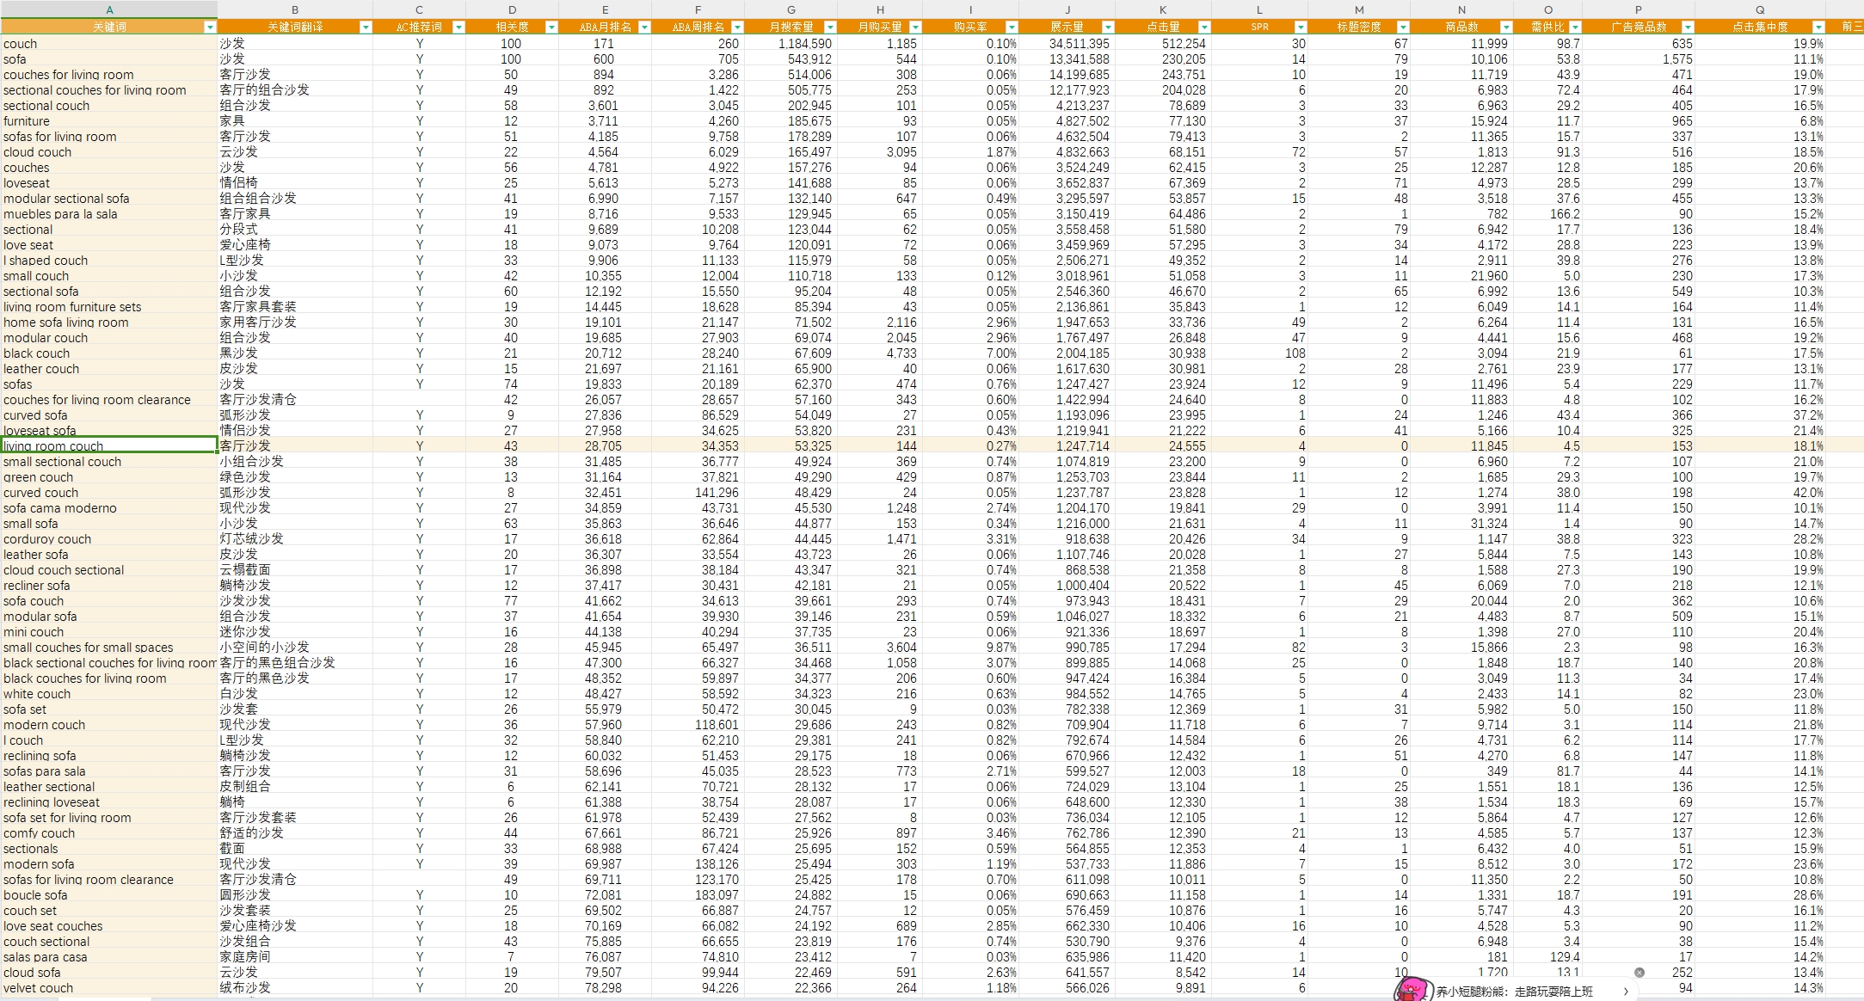Select the 'home sofa living room' cell

(x=109, y=322)
